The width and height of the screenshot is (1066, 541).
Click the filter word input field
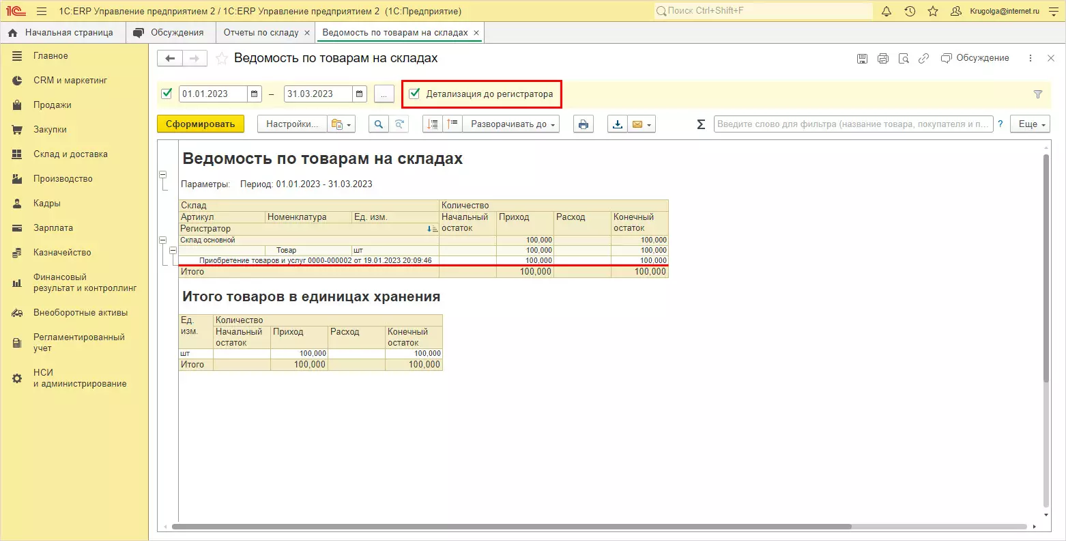click(852, 124)
